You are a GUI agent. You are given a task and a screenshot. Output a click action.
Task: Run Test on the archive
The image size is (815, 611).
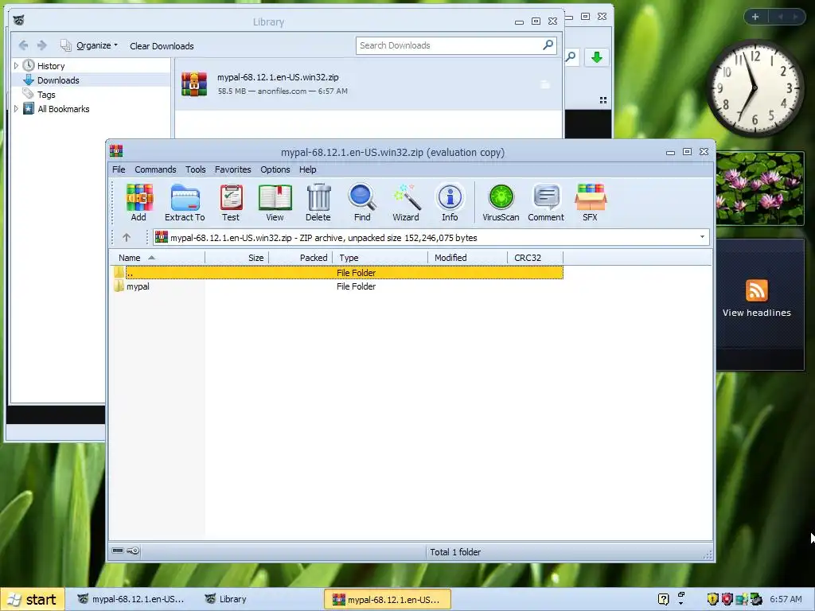231,203
